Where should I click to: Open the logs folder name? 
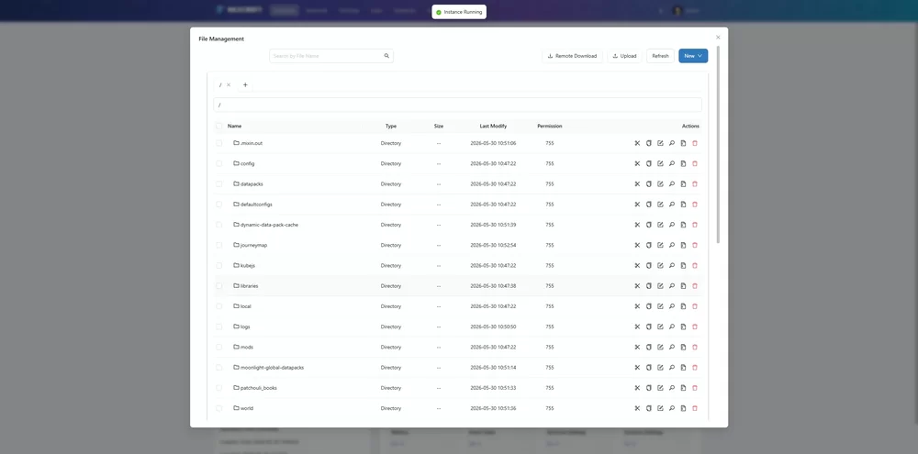tap(245, 327)
